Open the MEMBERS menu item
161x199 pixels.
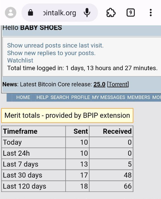tap(139, 97)
